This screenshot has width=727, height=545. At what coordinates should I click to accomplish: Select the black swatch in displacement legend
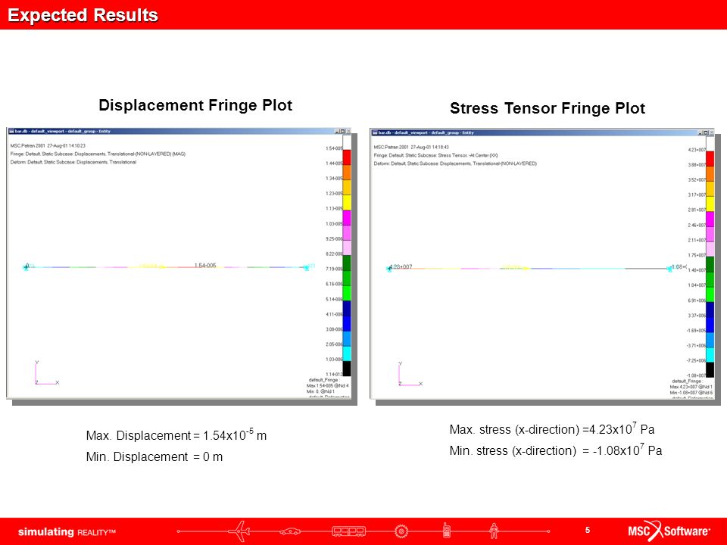coord(347,369)
